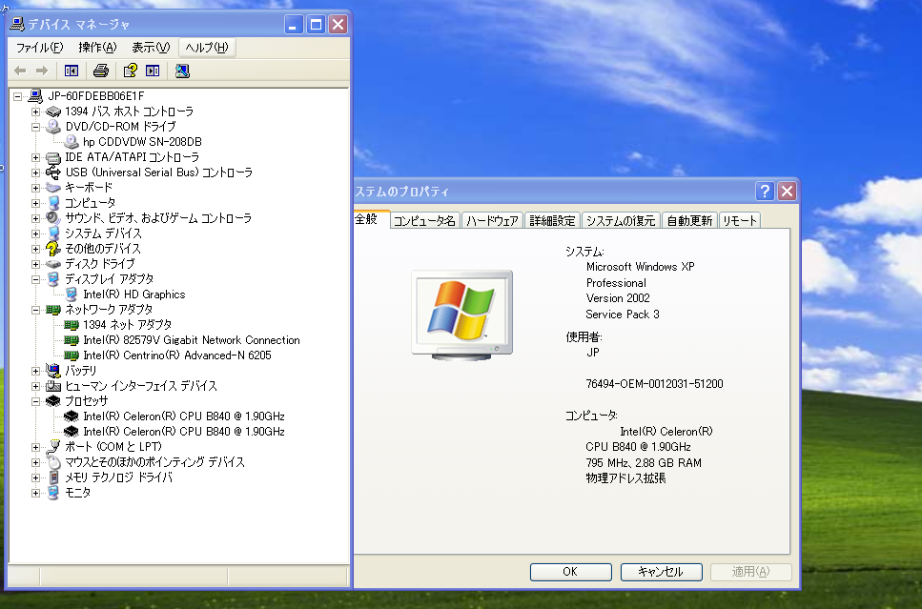This screenshot has width=922, height=609.
Task: Expand the メモリ テクノロジ ドライバ node
Action: click(x=35, y=477)
